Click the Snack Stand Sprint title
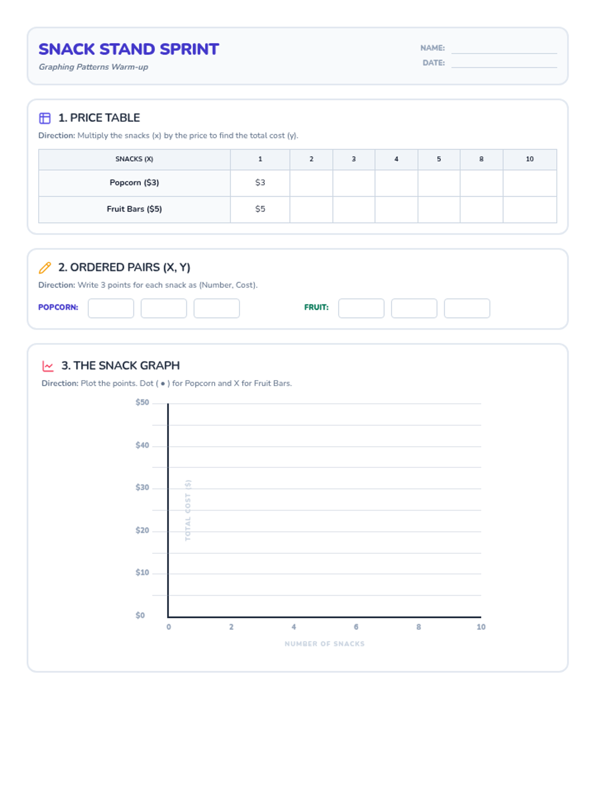The height and width of the screenshot is (793, 595). [x=129, y=49]
